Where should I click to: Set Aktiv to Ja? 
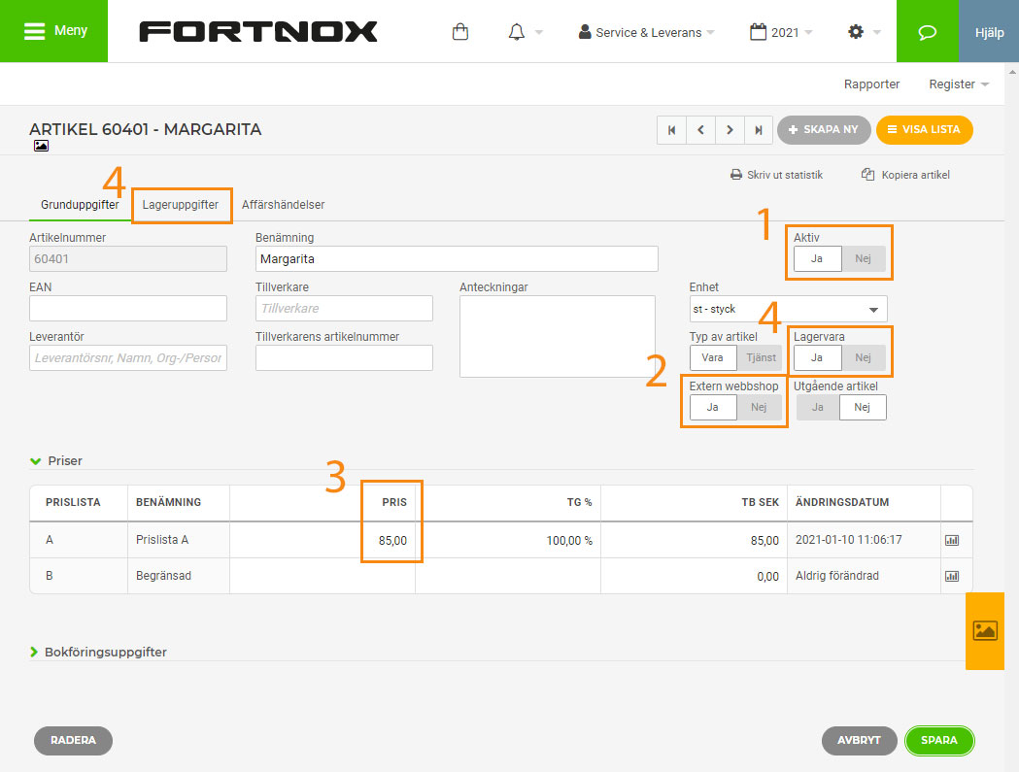[817, 258]
